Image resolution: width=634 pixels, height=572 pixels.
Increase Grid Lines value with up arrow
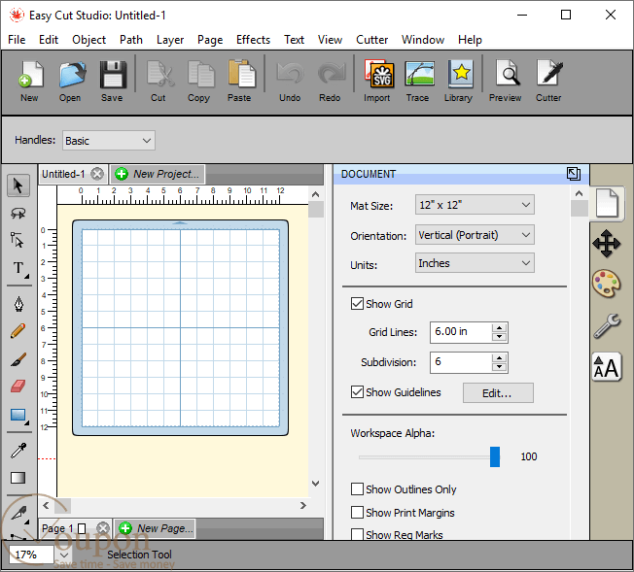[500, 327]
